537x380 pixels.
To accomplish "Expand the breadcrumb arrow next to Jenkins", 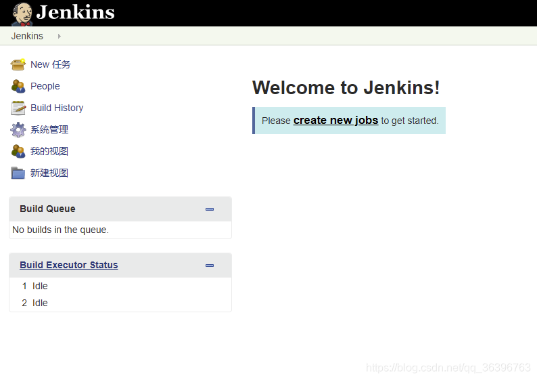I will click(x=60, y=36).
